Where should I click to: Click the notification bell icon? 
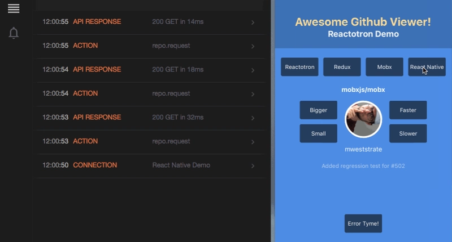pos(14,33)
